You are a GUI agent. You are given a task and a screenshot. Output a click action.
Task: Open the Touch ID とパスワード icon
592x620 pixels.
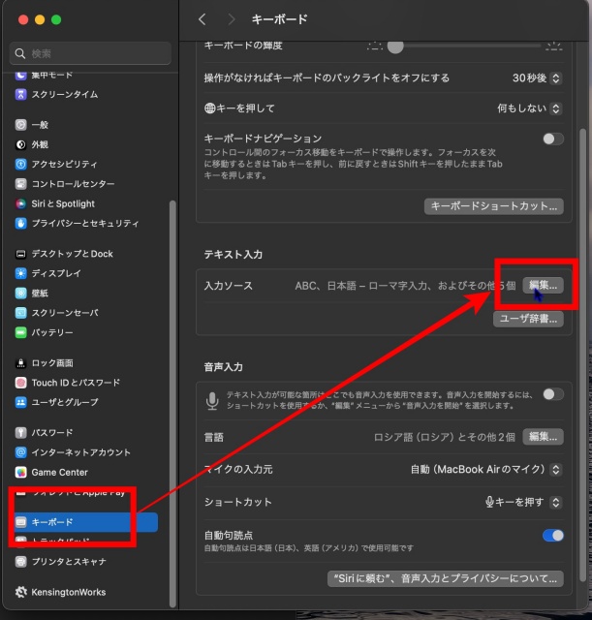[21, 383]
